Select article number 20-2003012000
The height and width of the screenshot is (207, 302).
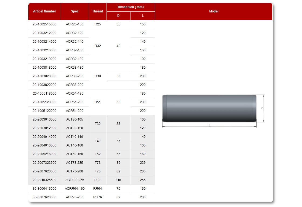click(x=44, y=128)
